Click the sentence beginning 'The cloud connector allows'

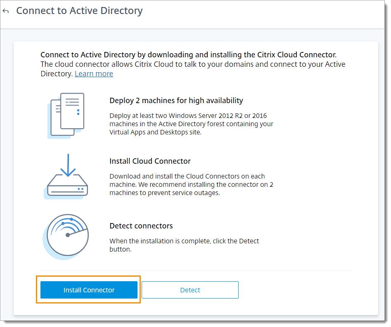point(192,65)
